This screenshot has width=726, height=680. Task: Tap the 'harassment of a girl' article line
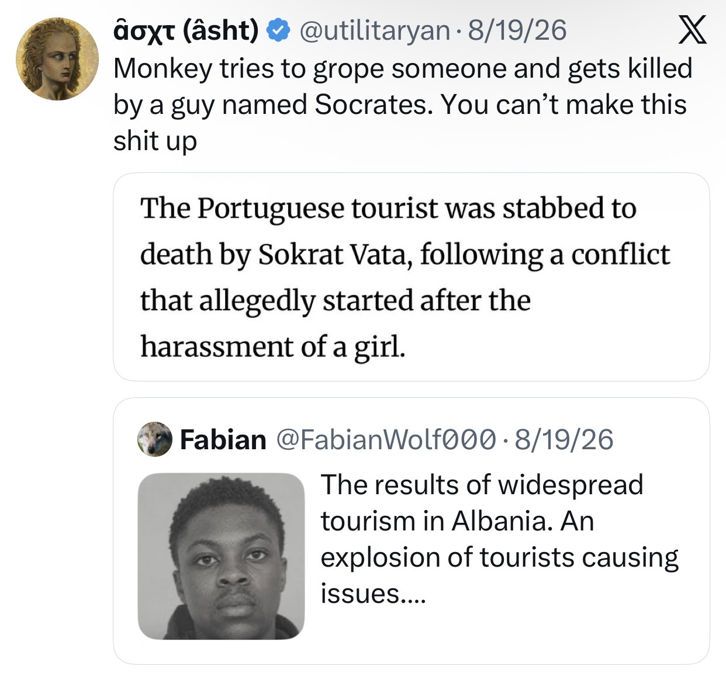[272, 346]
